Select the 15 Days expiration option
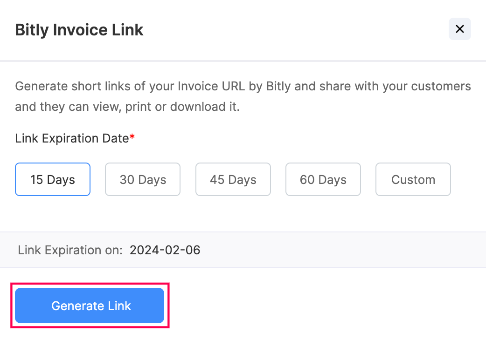 pyautogui.click(x=53, y=179)
